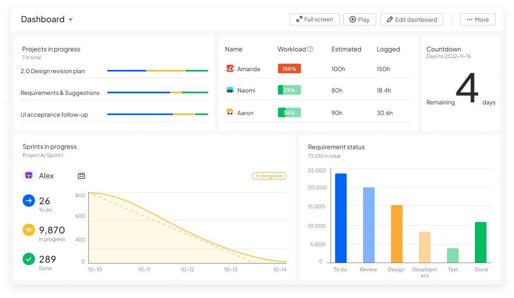
Task: Click Aaron's 90h estimated value
Action: [x=337, y=113]
